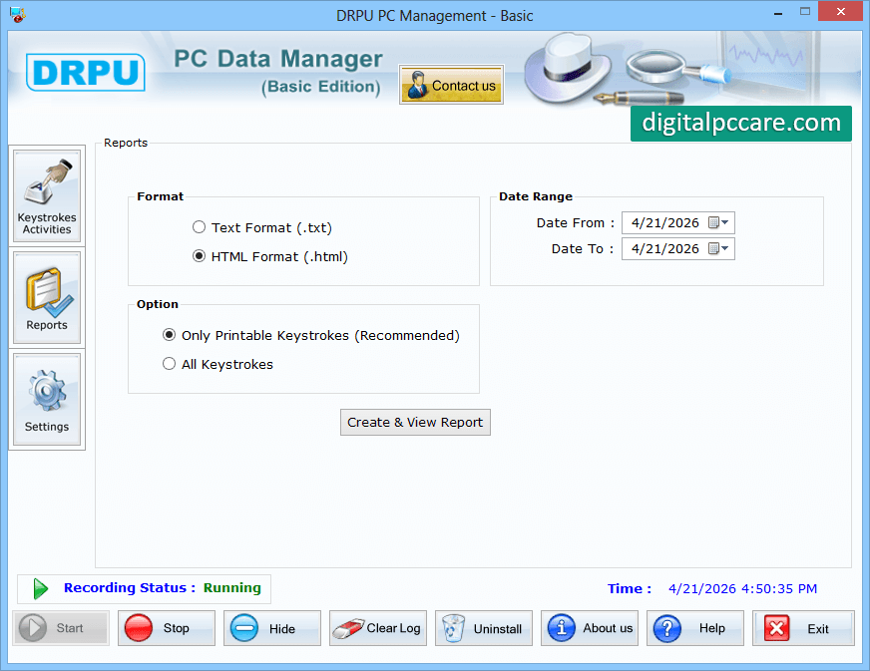Stop the recording
This screenshot has width=870, height=671.
(x=167, y=628)
